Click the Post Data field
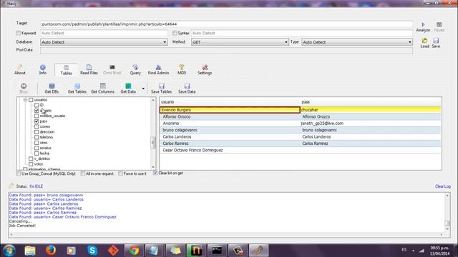 (226, 51)
